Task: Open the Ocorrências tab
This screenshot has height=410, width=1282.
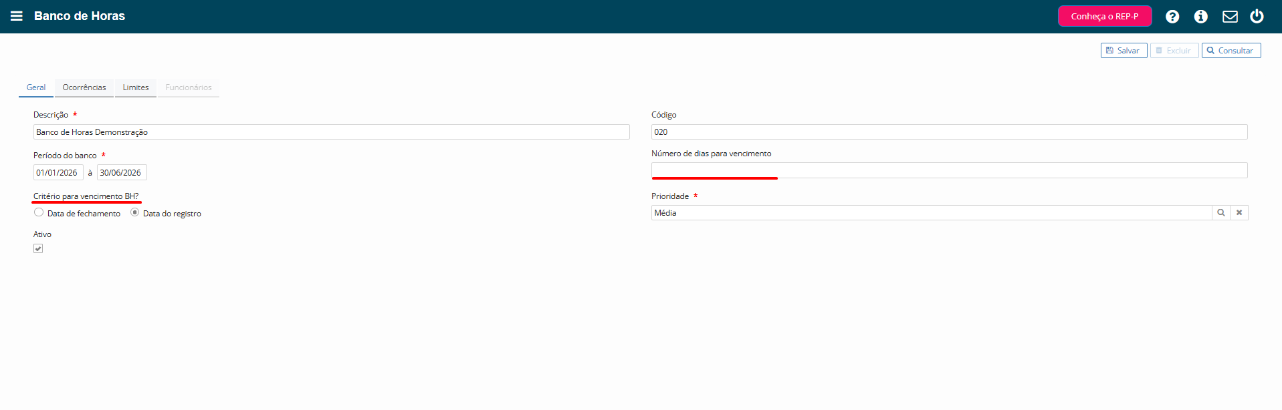Action: click(x=84, y=87)
